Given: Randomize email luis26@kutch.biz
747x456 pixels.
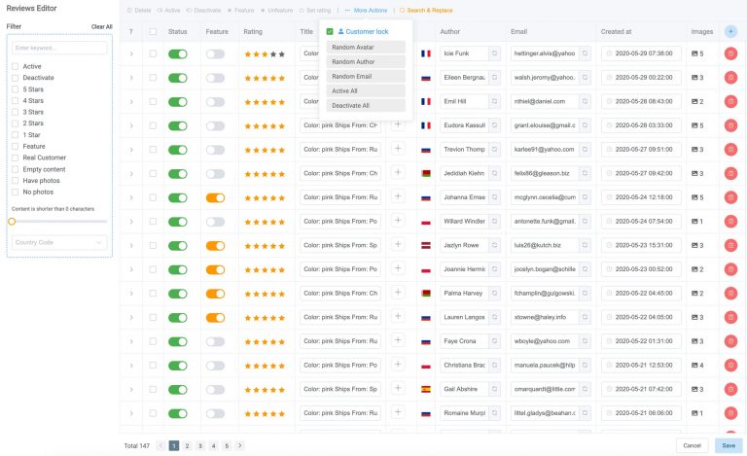Looking at the screenshot, I should [x=585, y=245].
